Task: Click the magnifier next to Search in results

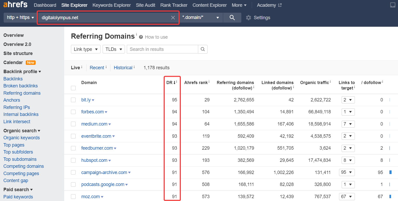Action: (203, 49)
